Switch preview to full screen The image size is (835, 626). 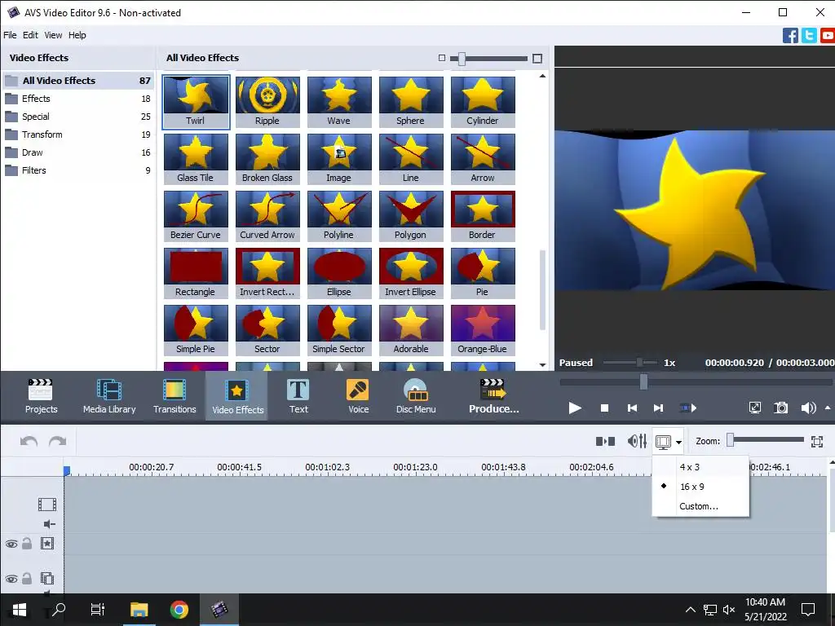(754, 408)
